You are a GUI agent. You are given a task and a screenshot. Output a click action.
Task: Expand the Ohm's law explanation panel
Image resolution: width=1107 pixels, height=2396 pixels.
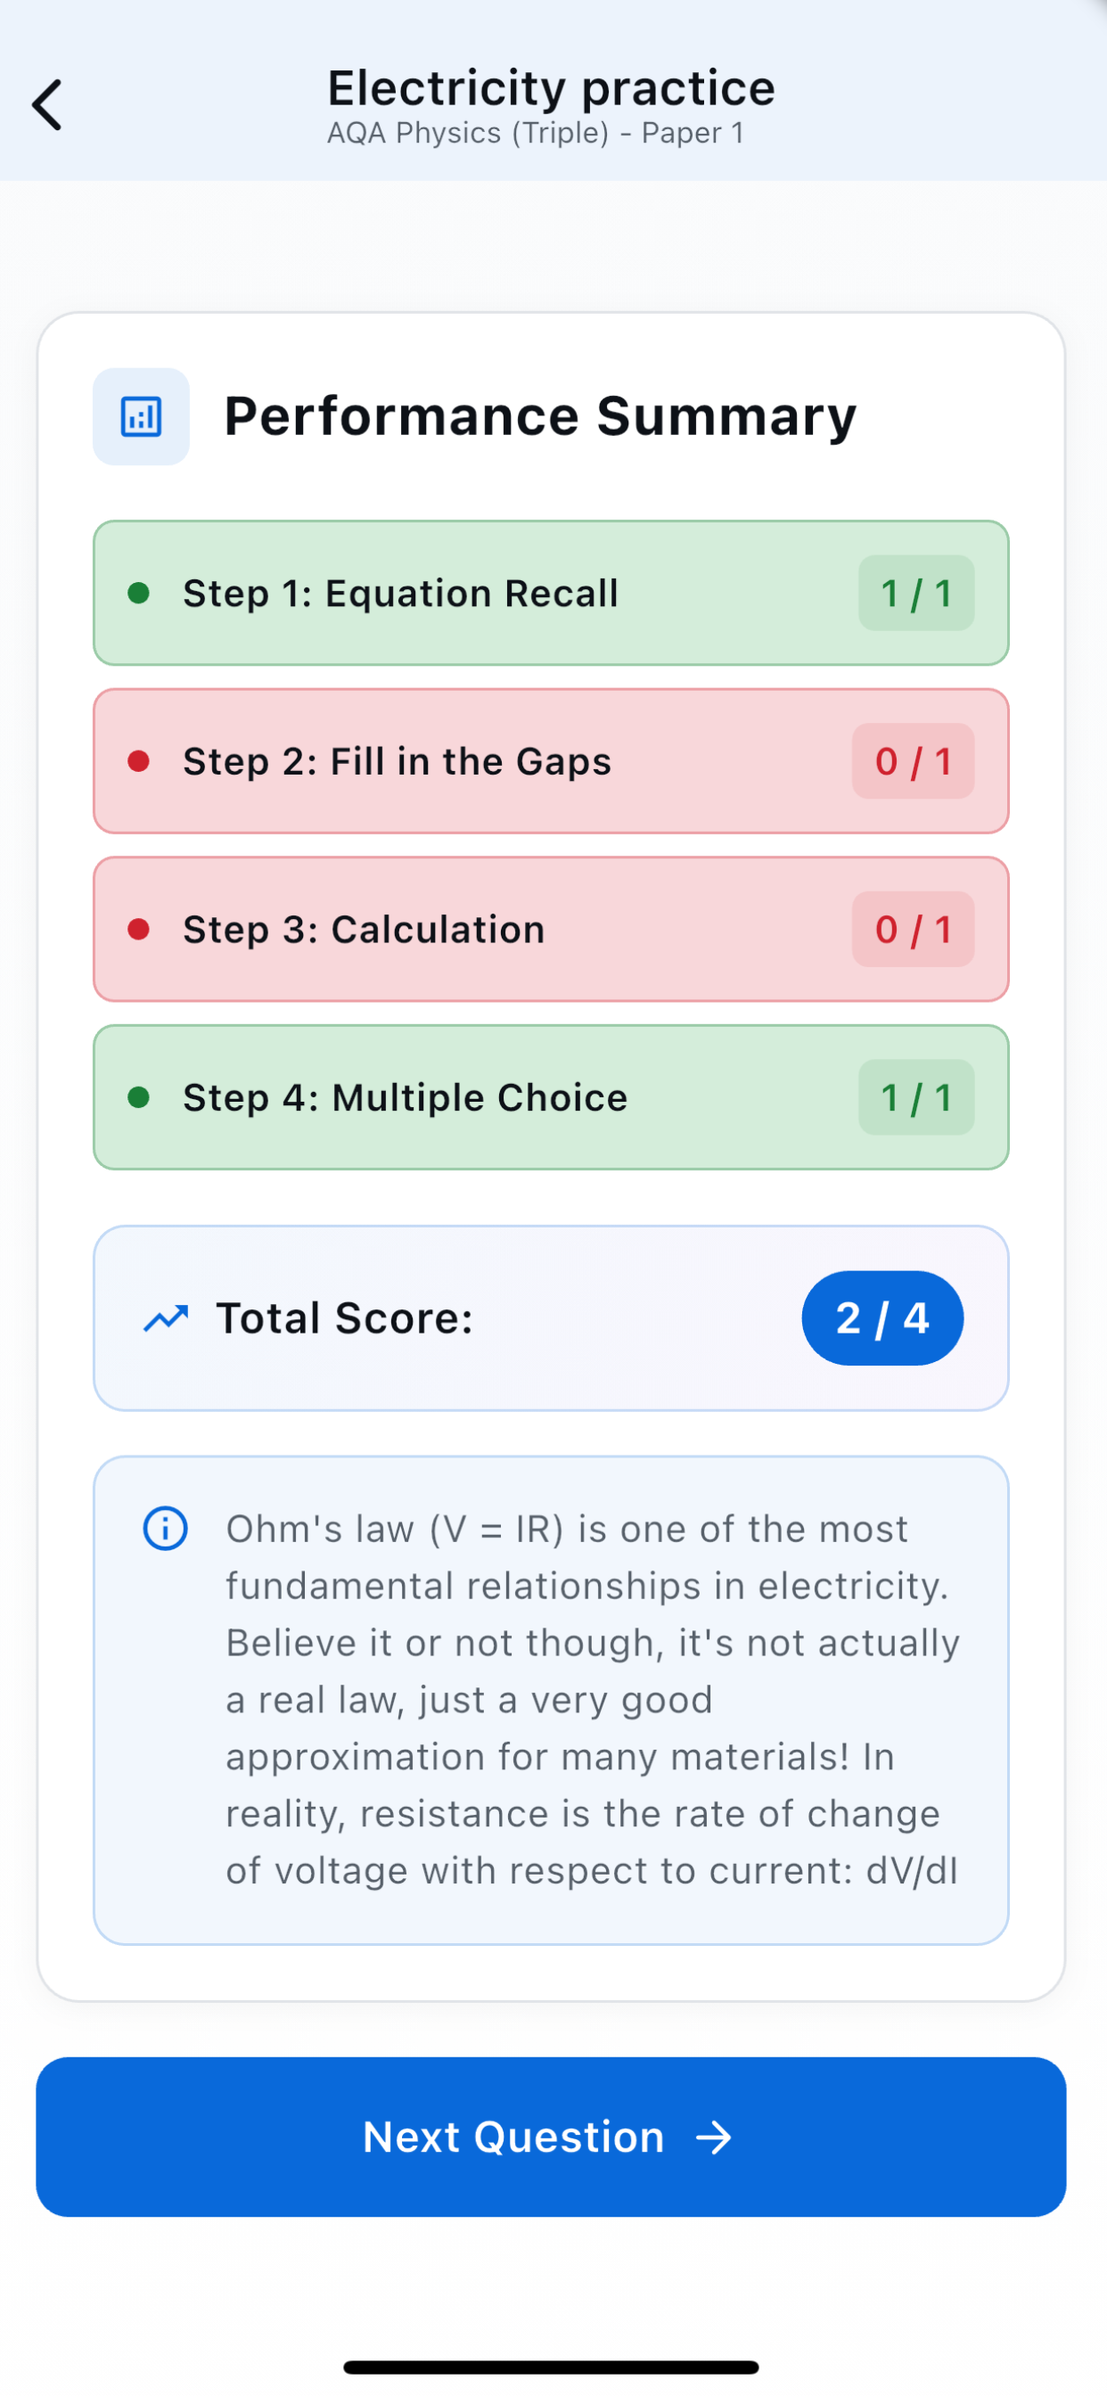click(x=551, y=1699)
